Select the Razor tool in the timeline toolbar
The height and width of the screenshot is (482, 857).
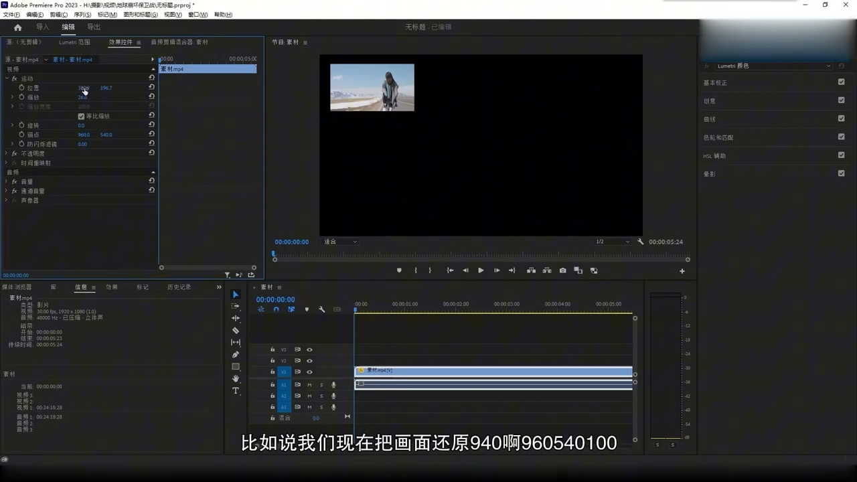(236, 329)
